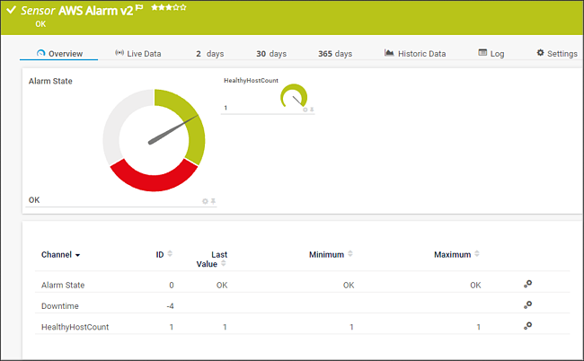Set the star priority rating in header
Image resolution: width=584 pixels, height=361 pixels.
[x=169, y=7]
